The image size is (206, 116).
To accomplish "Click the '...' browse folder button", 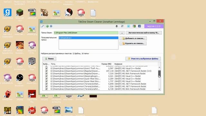I will click(x=122, y=33).
